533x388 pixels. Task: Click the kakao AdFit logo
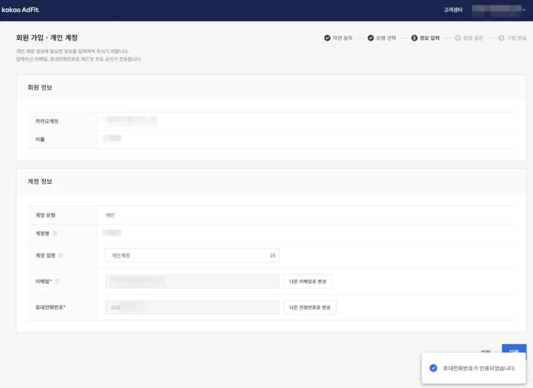pos(22,10)
